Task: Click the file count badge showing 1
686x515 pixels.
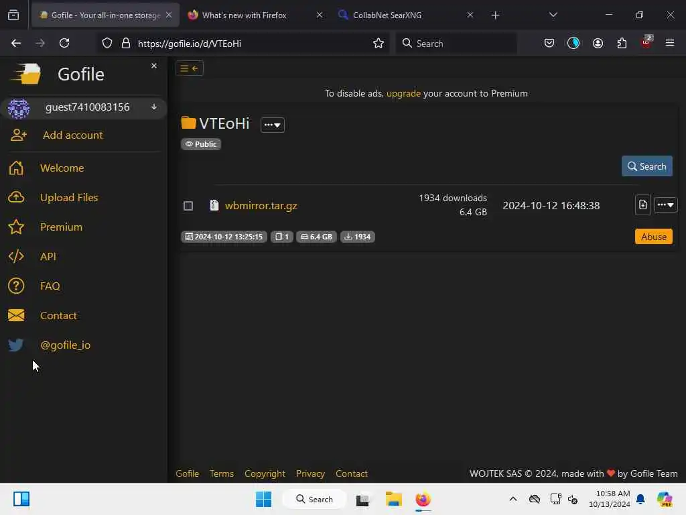Action: [282, 237]
